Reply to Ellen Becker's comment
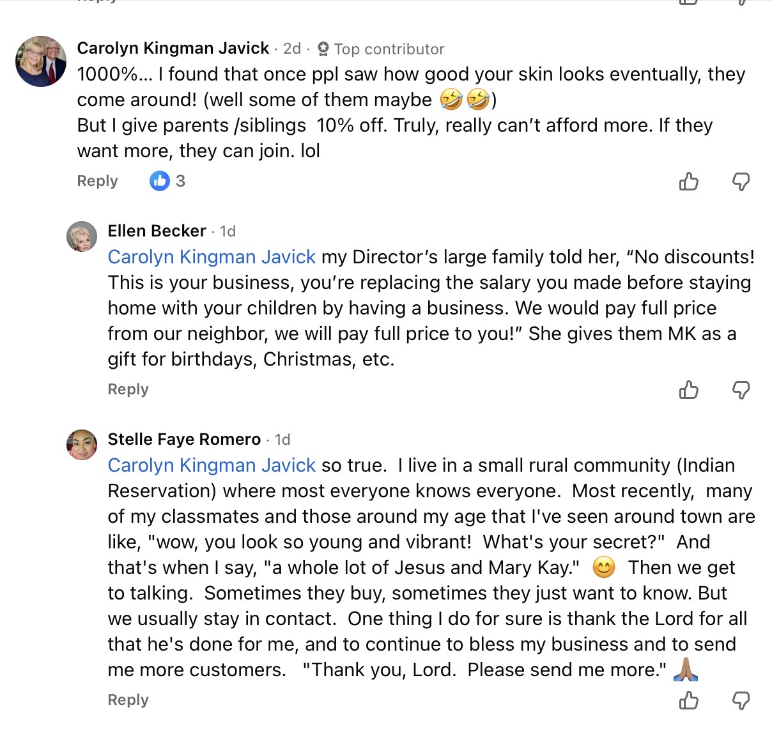 click(128, 390)
